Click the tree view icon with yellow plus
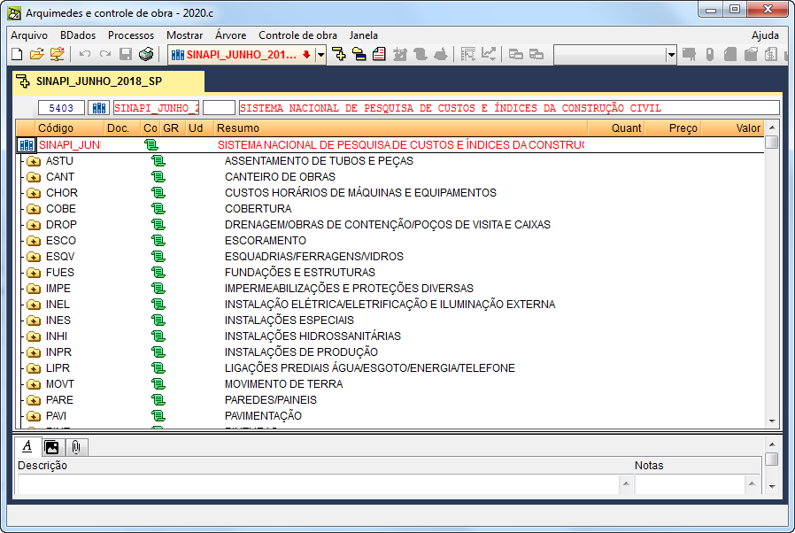The width and height of the screenshot is (795, 533). (339, 54)
